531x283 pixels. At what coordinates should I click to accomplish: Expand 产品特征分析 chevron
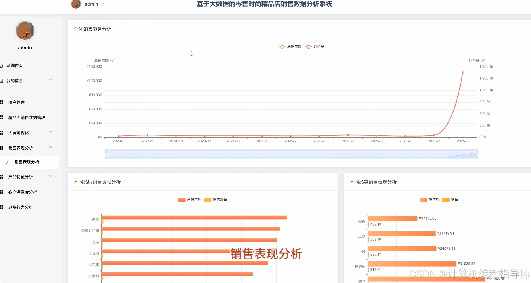click(51, 176)
